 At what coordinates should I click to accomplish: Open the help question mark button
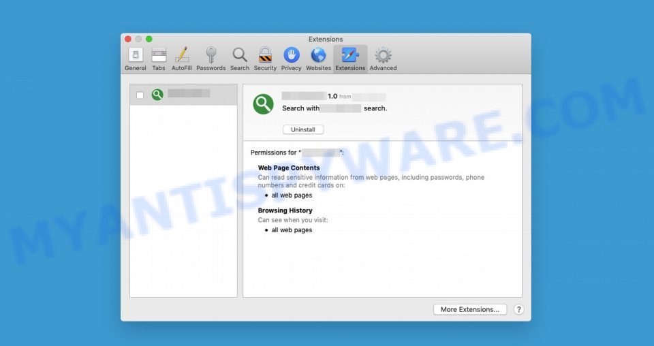tap(518, 309)
